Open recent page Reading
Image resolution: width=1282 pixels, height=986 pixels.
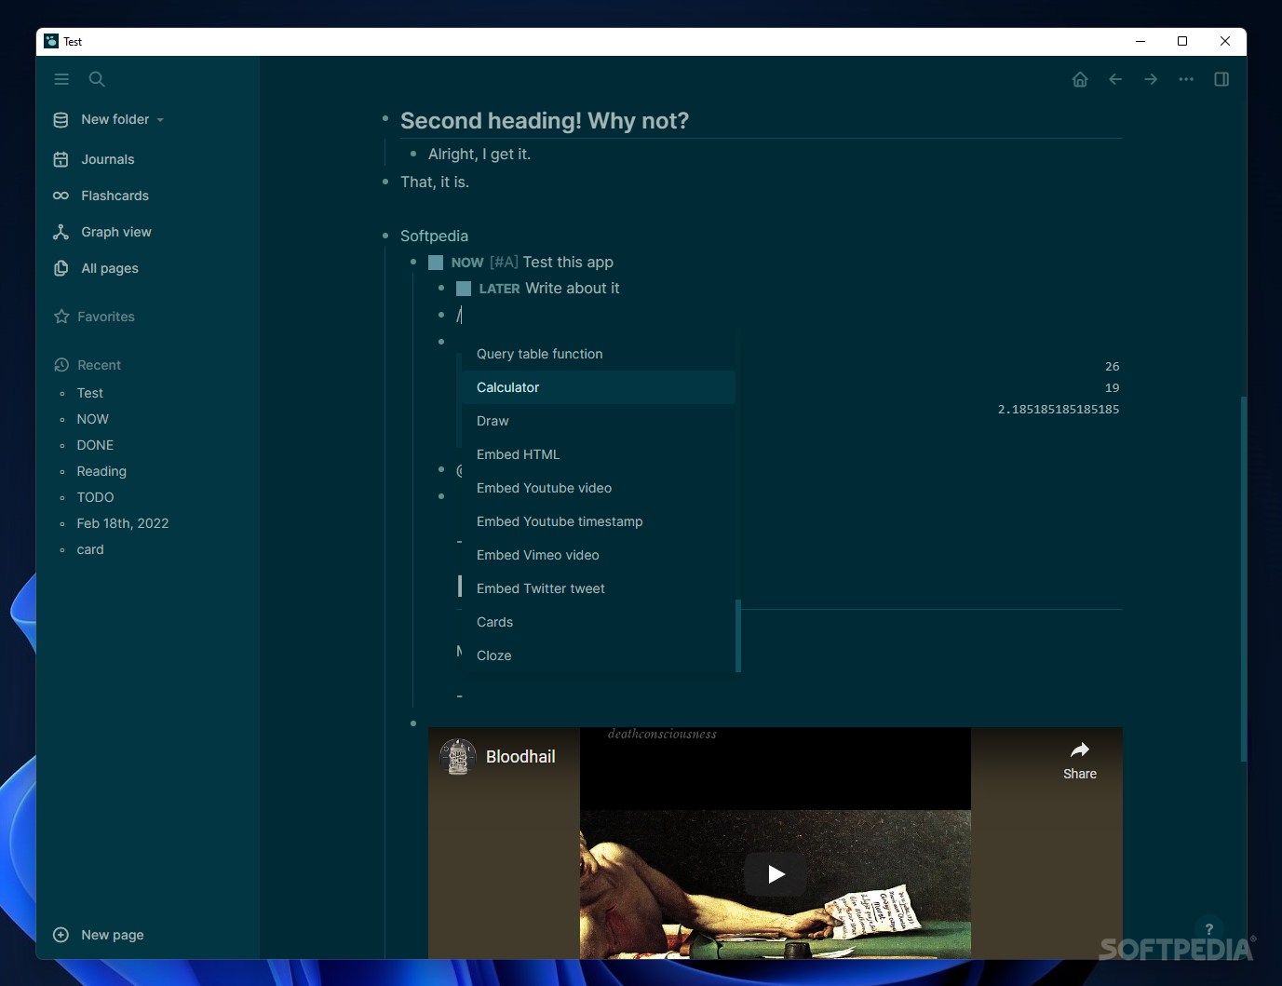[101, 471]
